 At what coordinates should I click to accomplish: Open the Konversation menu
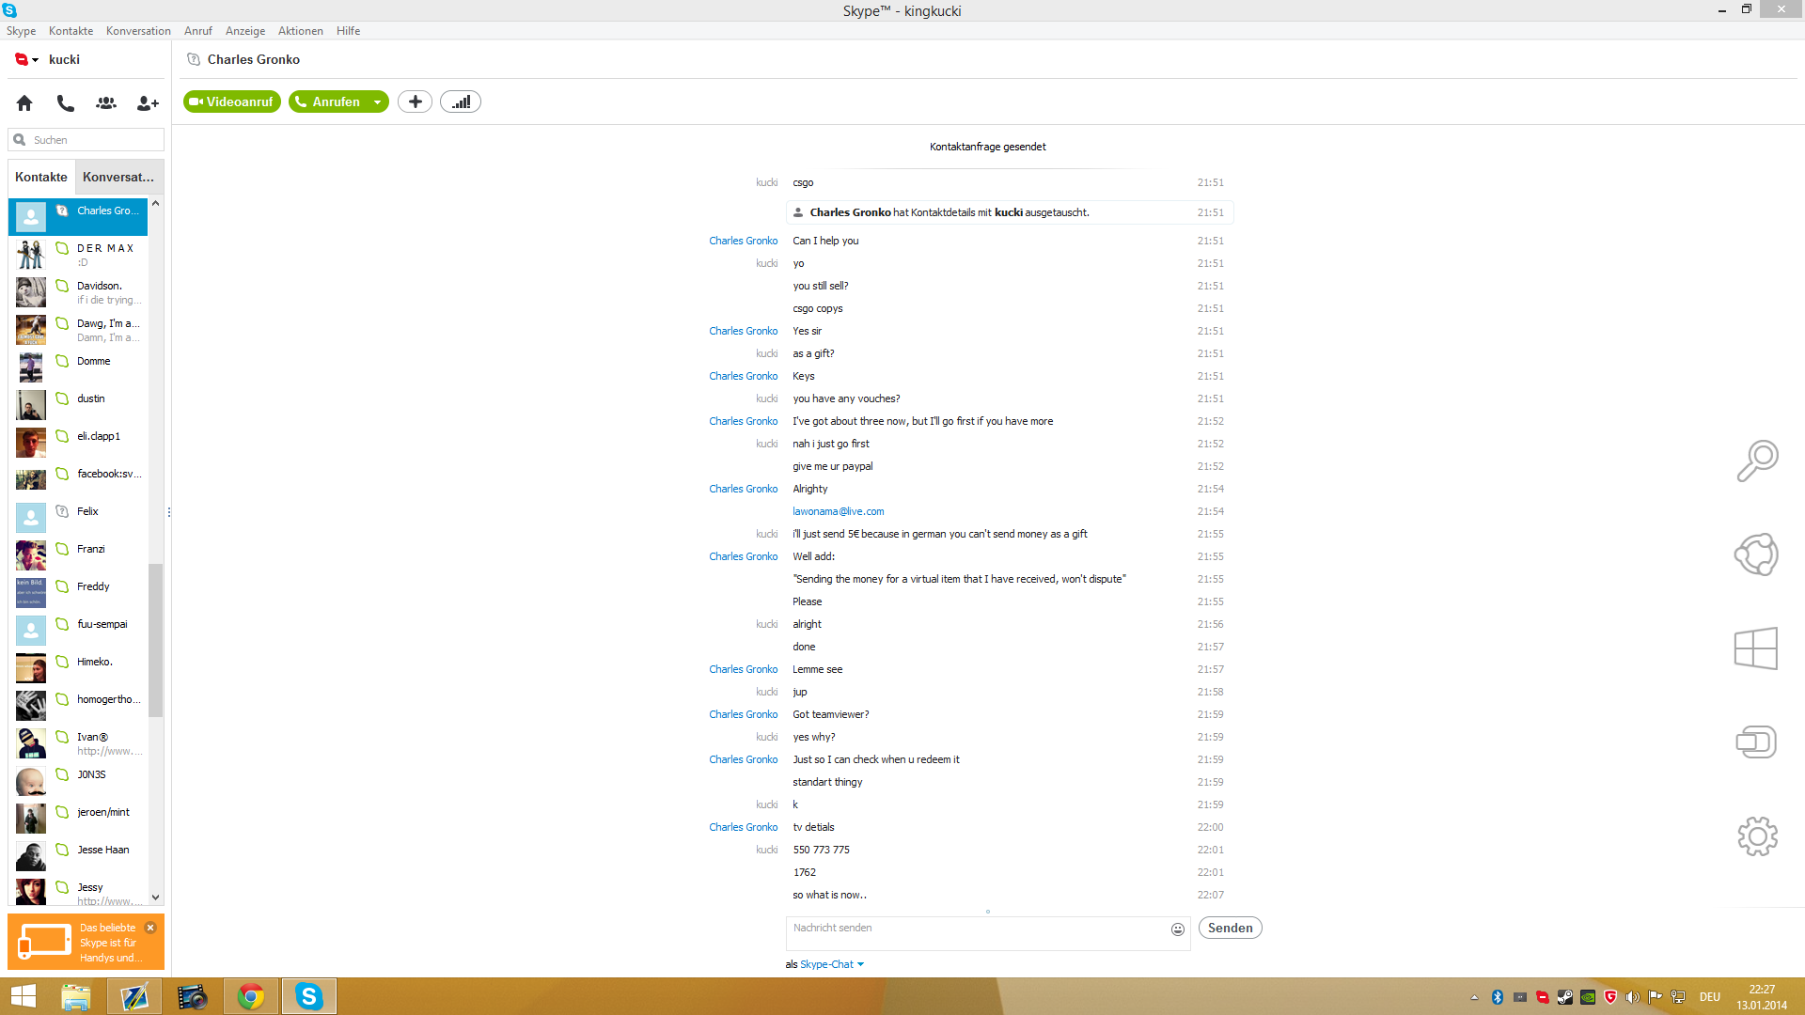[138, 31]
